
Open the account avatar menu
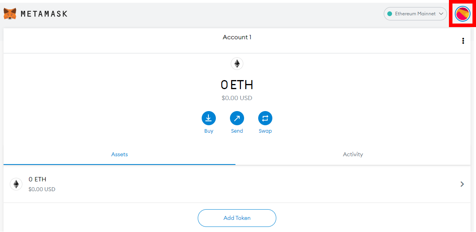pos(462,14)
